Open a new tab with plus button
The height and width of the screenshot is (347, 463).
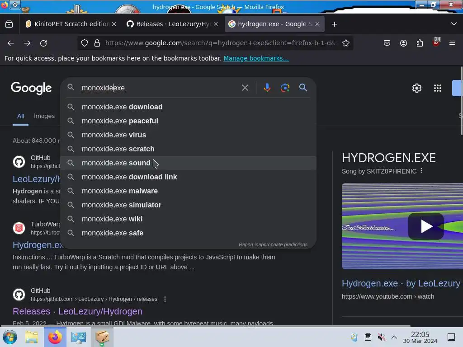[334, 24]
